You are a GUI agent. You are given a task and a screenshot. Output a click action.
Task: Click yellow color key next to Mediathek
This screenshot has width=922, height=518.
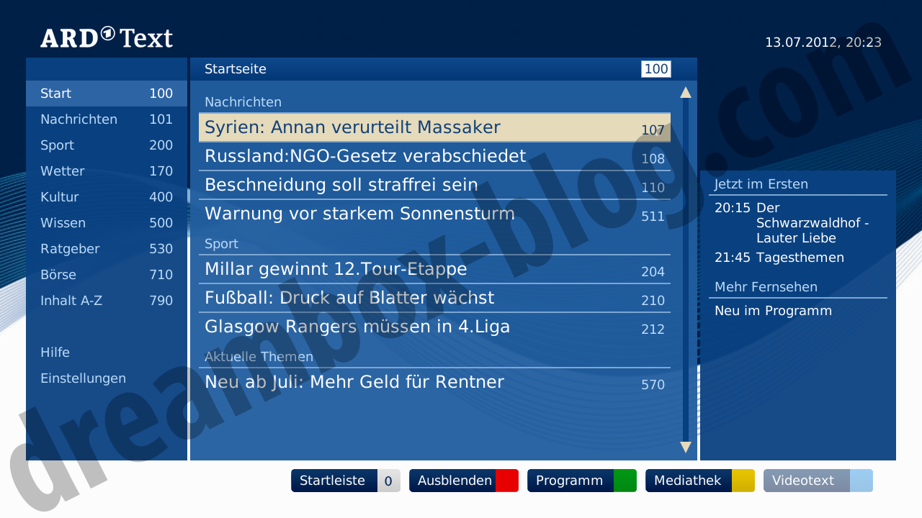click(x=743, y=481)
